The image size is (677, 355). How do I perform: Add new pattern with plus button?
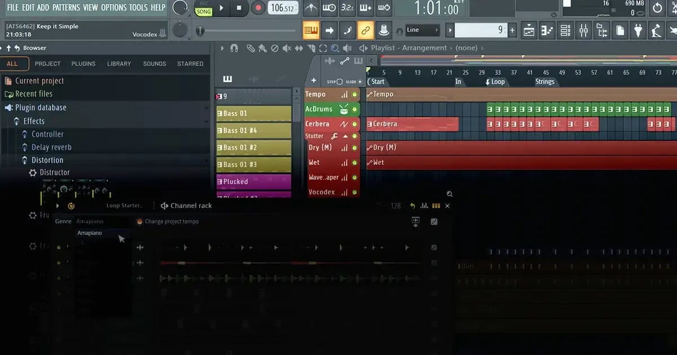coord(512,30)
